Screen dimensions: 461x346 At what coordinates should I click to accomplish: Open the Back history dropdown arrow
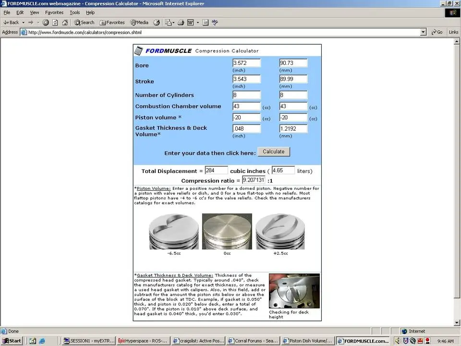coord(23,23)
